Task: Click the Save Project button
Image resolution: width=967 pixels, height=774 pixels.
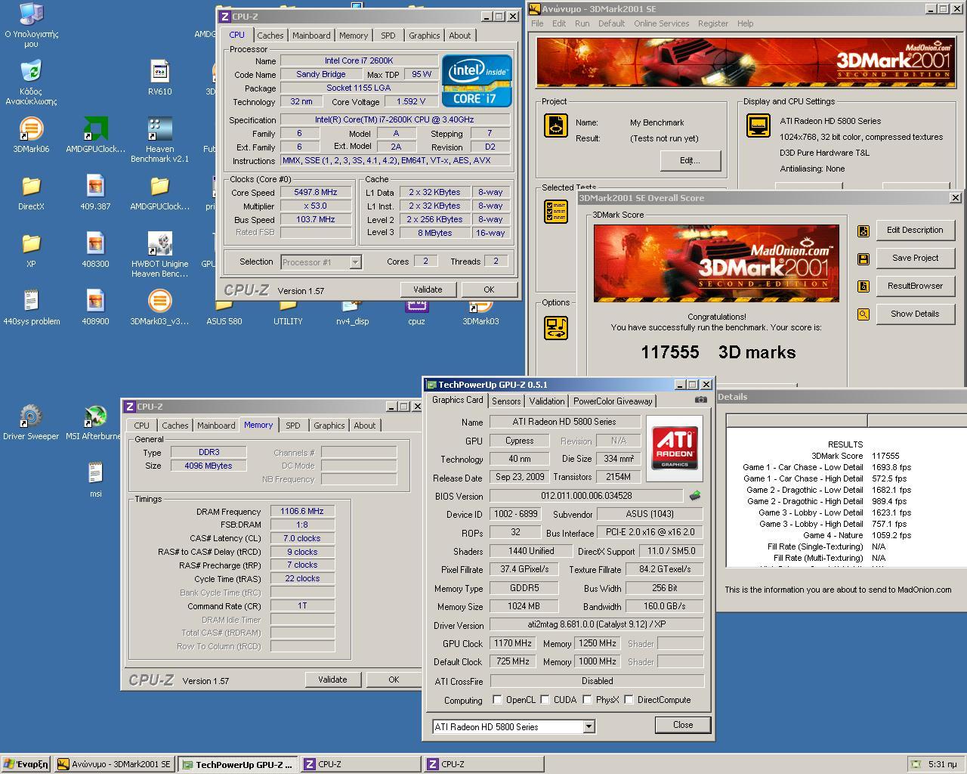Action: (x=915, y=258)
